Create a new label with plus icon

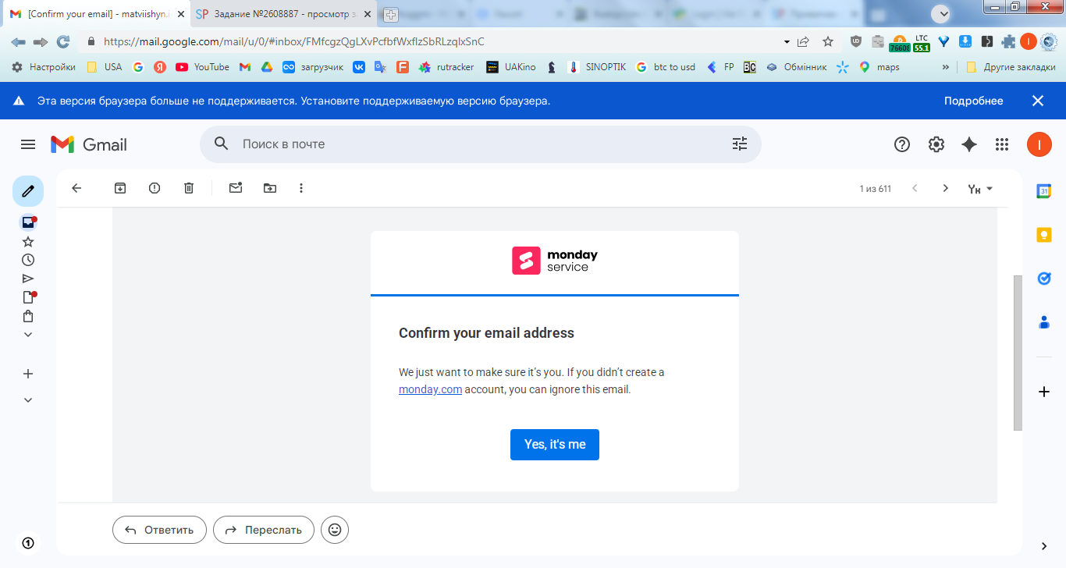click(28, 374)
